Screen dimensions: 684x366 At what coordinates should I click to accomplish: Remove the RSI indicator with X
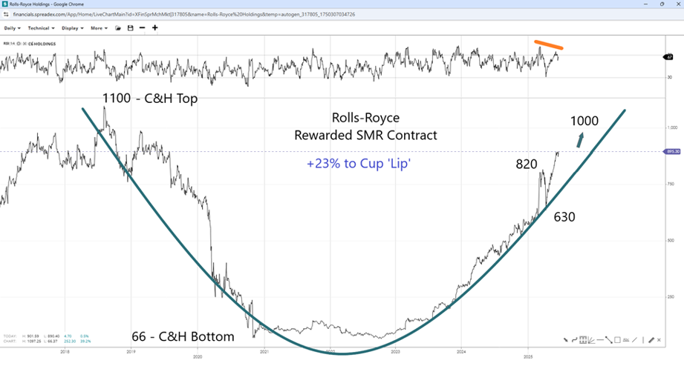pos(25,44)
